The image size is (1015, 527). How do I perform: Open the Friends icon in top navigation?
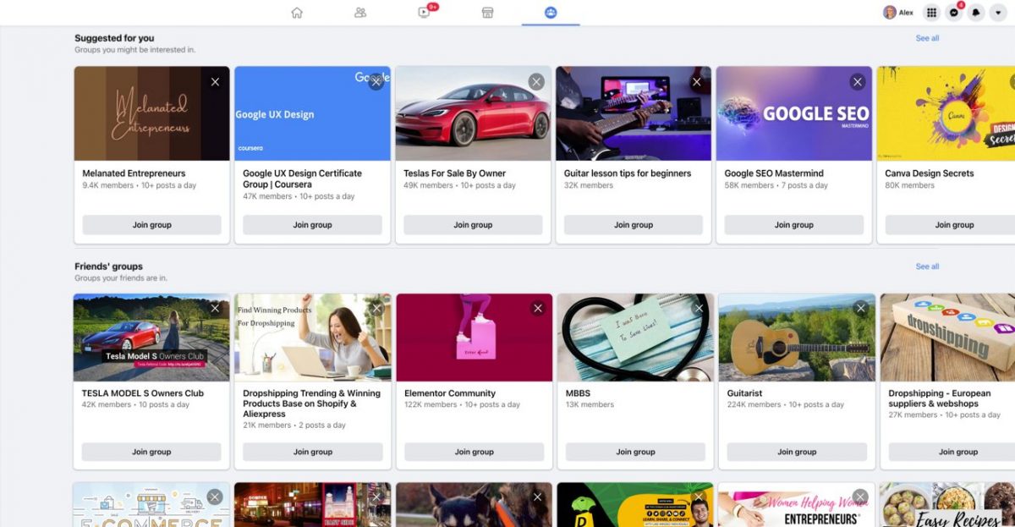(360, 13)
